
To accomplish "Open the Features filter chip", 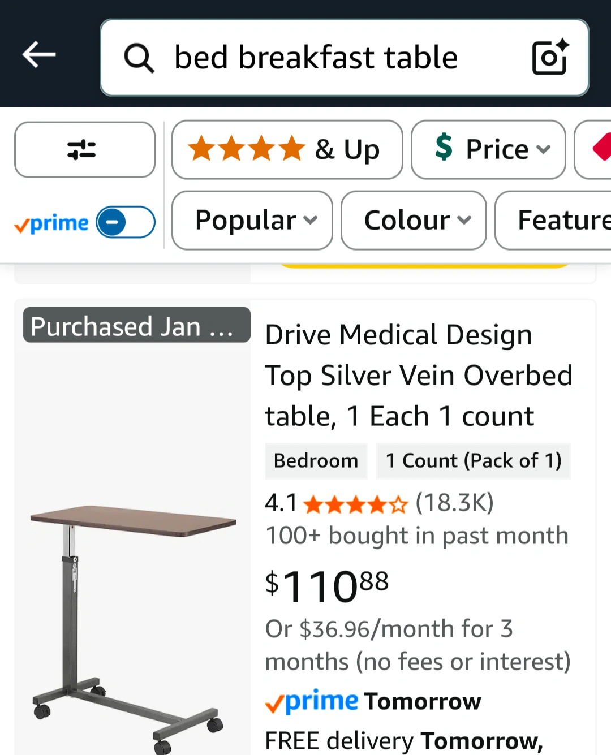I will click(553, 220).
